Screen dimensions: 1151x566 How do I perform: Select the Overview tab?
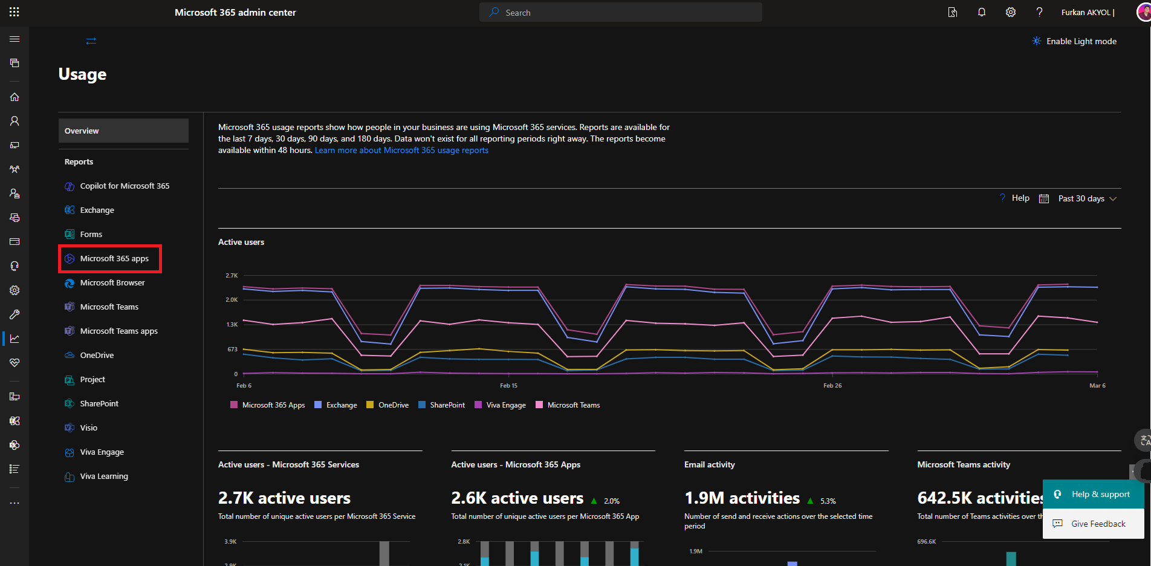tap(123, 131)
